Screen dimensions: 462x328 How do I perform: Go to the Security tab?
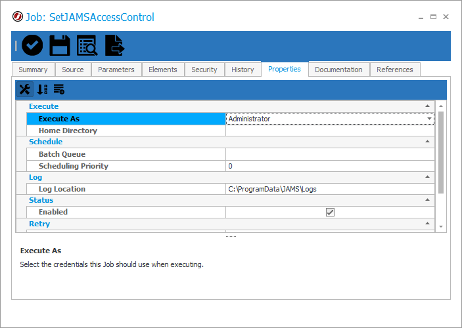(x=204, y=70)
